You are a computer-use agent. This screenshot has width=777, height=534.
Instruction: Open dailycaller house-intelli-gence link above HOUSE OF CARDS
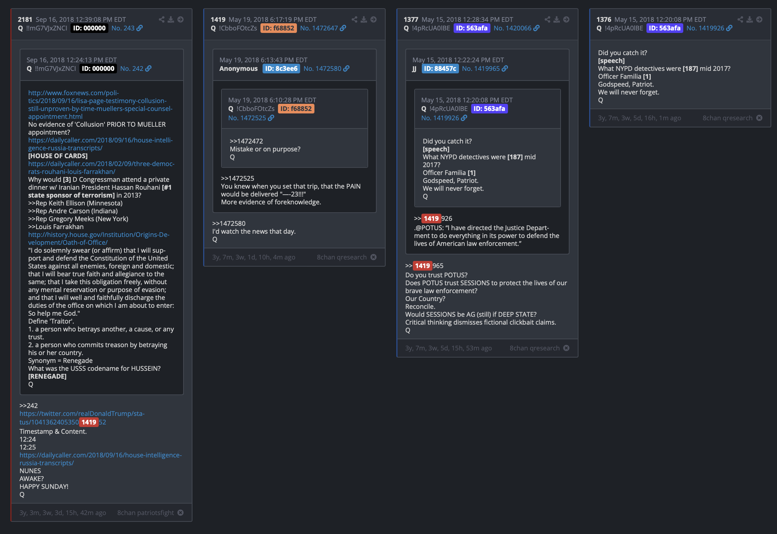(101, 144)
